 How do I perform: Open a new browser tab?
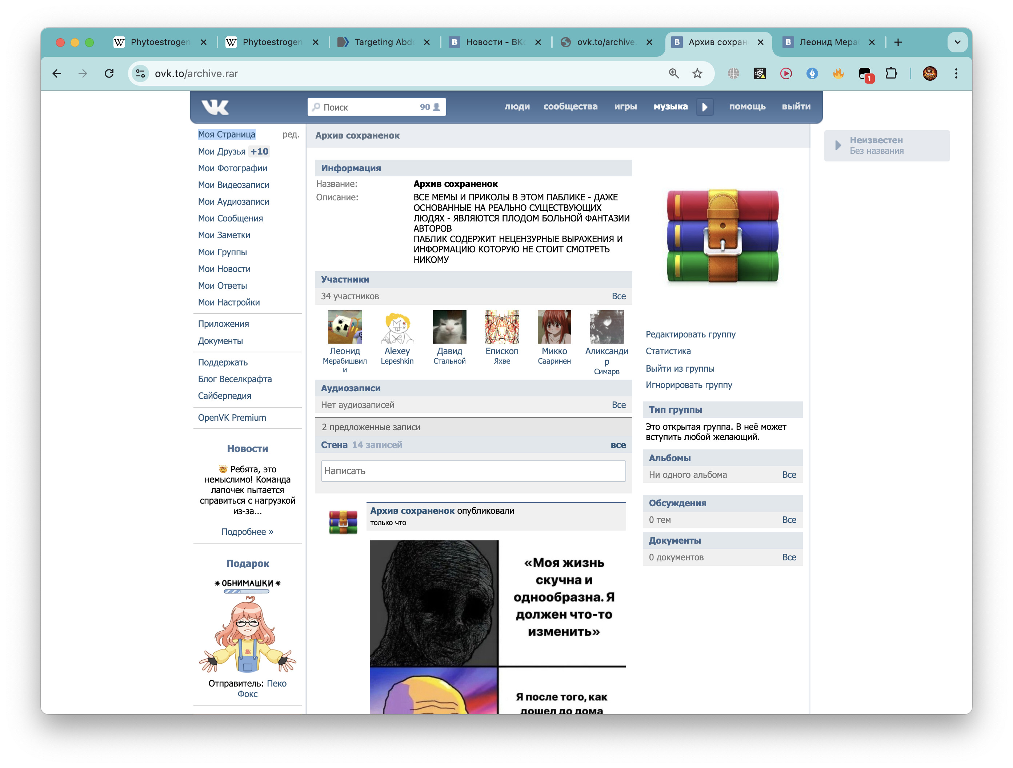(x=898, y=42)
